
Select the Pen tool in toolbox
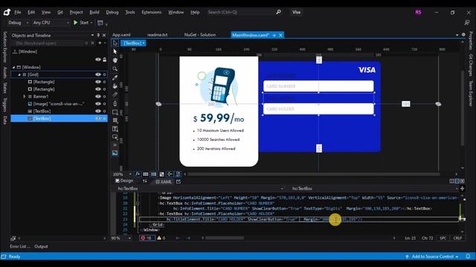coord(115,103)
